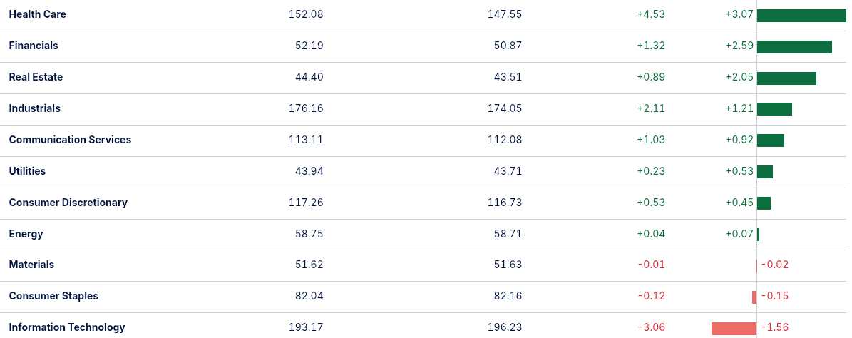Click the green Financials percent bar

pyautogui.click(x=794, y=47)
